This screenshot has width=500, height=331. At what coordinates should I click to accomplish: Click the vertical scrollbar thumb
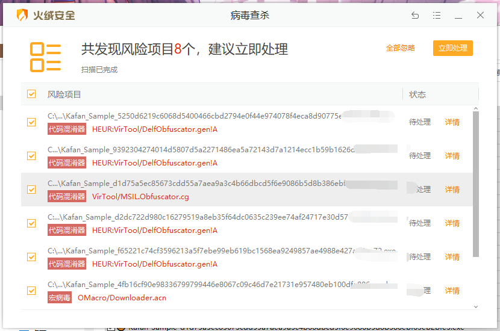pos(476,184)
